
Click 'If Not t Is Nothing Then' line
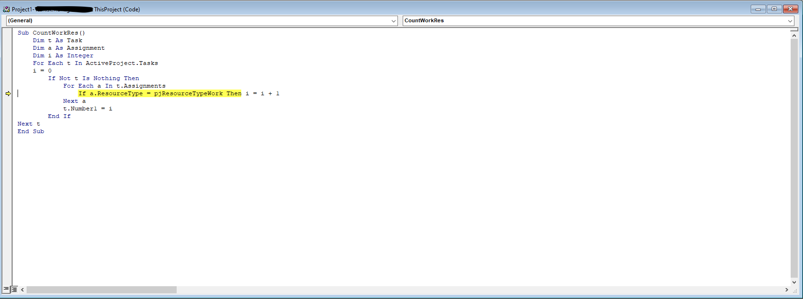click(94, 79)
